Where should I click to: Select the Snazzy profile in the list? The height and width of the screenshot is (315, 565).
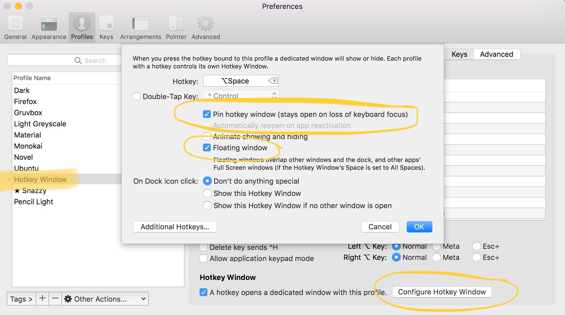[x=34, y=191]
